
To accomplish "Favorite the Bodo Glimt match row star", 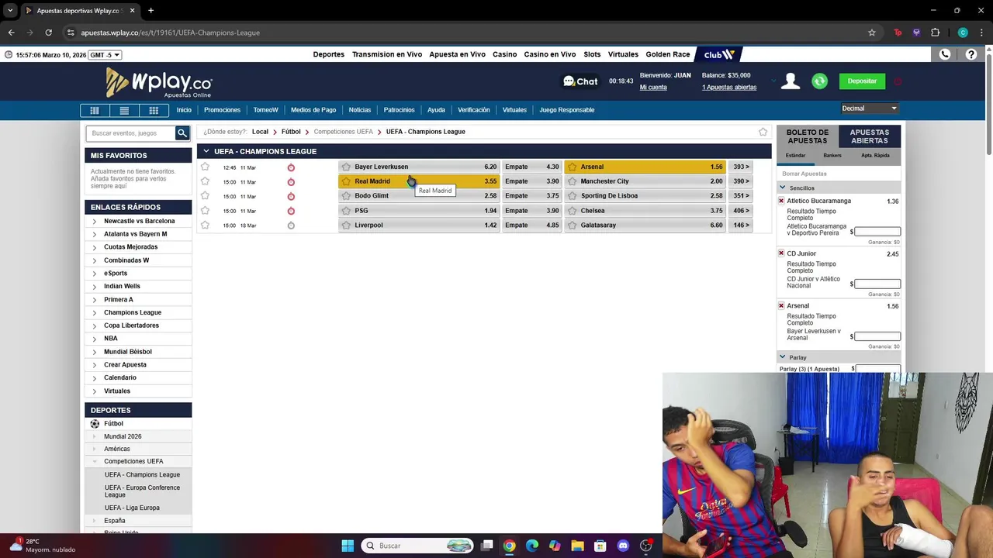I will tap(205, 196).
